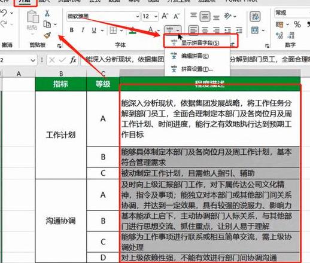
Task: Click the align right icon
Action: 216,30
